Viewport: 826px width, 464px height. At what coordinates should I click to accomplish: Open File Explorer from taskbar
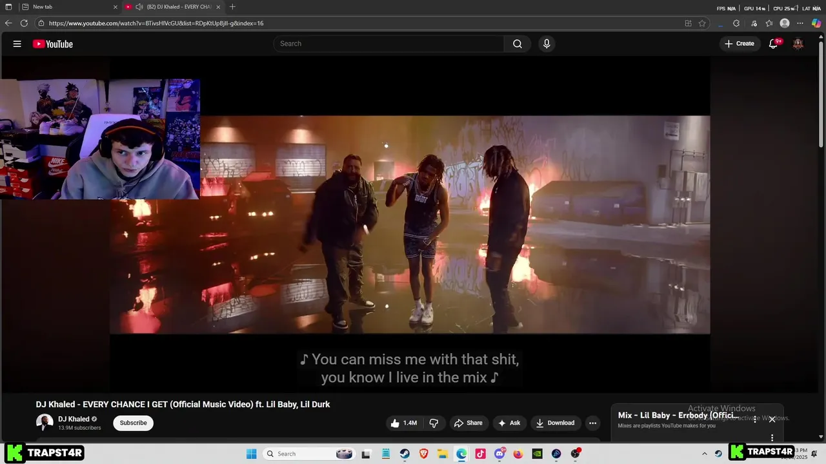[x=442, y=454]
